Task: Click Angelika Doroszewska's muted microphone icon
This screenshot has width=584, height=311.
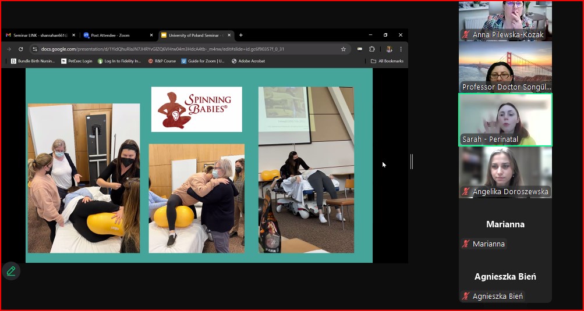Action: (466, 192)
